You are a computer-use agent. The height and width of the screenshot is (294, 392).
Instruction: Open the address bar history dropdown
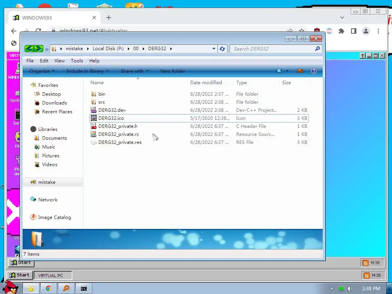(x=214, y=49)
